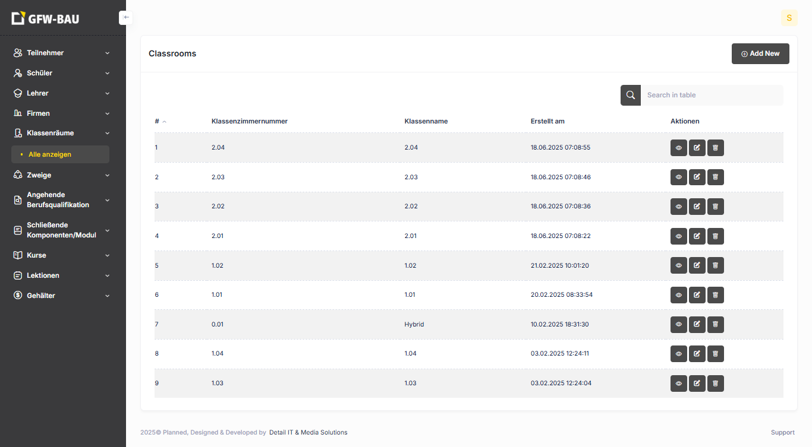View Hybrid classroom details via eye icon
The width and height of the screenshot is (812, 447).
pyautogui.click(x=679, y=324)
